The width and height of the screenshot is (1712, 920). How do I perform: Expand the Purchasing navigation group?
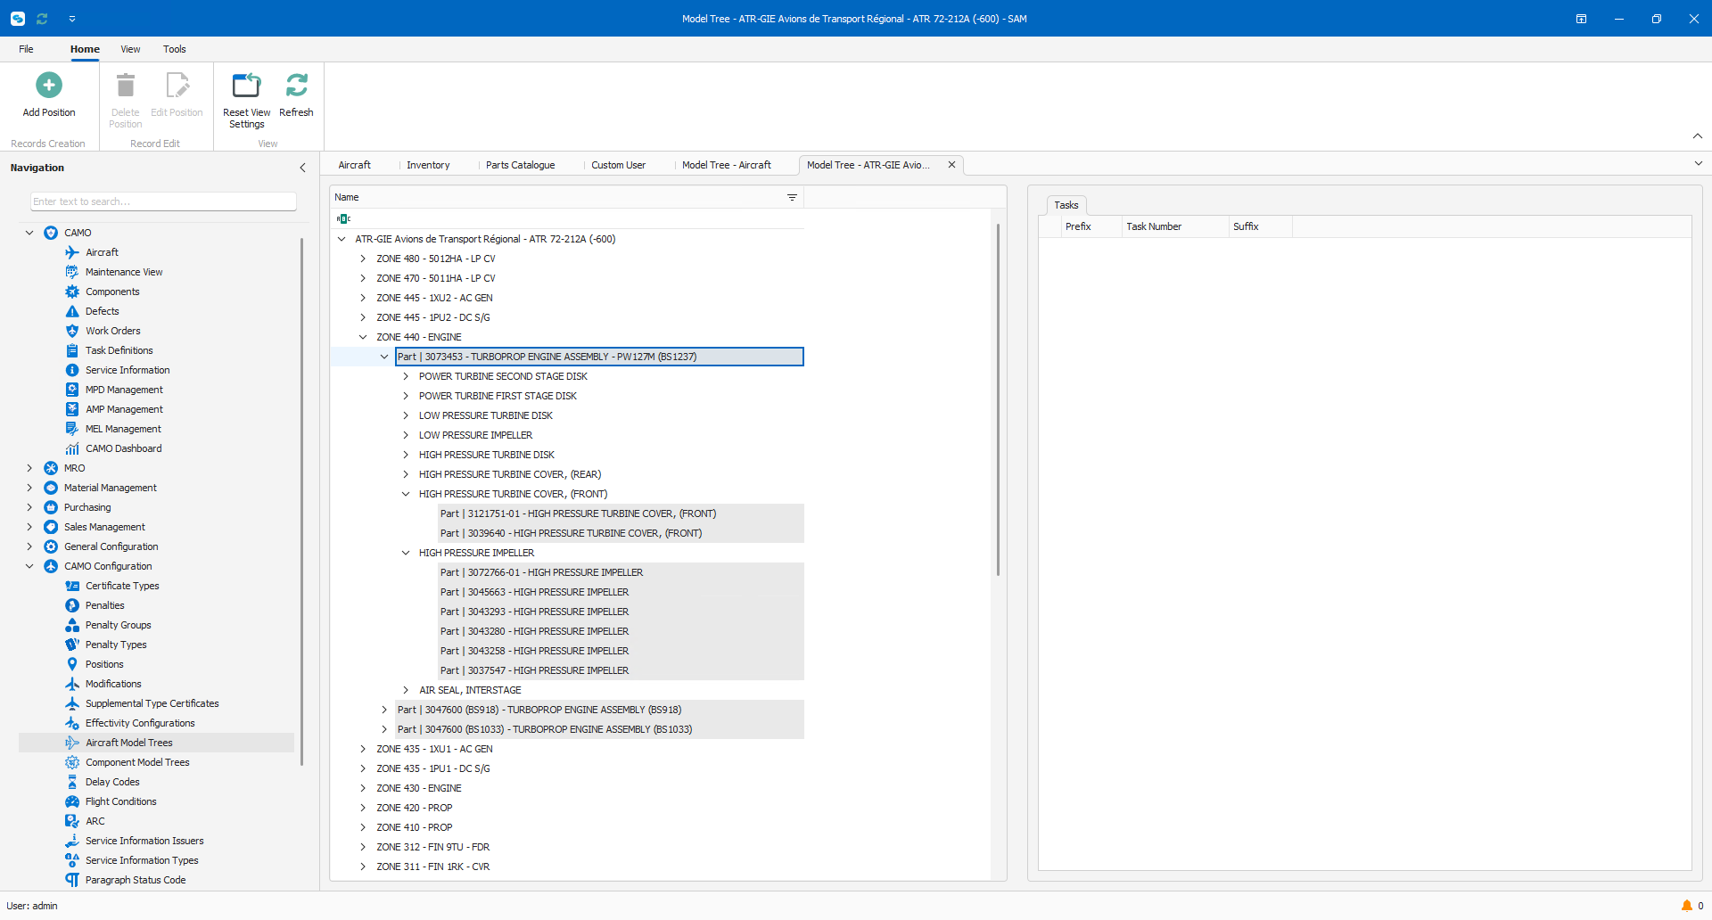pos(29,507)
